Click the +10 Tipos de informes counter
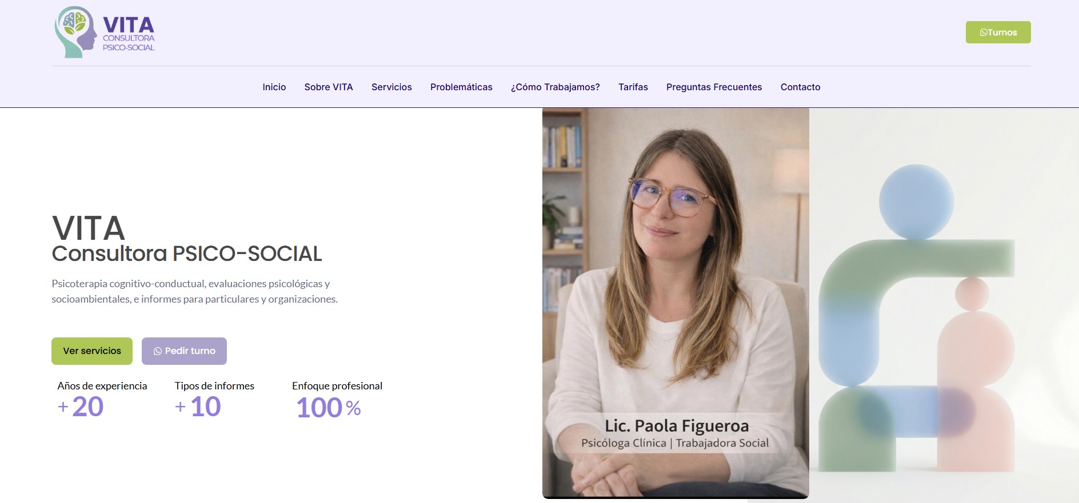Viewport: 1079px width, 503px height. [205, 407]
